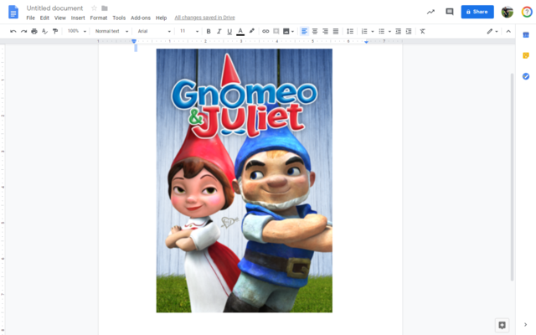The width and height of the screenshot is (536, 335).
Task: Open the highlight color tool
Action: pyautogui.click(x=252, y=31)
